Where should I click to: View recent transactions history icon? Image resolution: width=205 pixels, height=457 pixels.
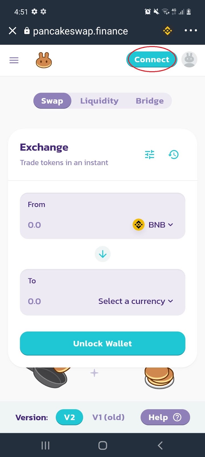click(173, 155)
